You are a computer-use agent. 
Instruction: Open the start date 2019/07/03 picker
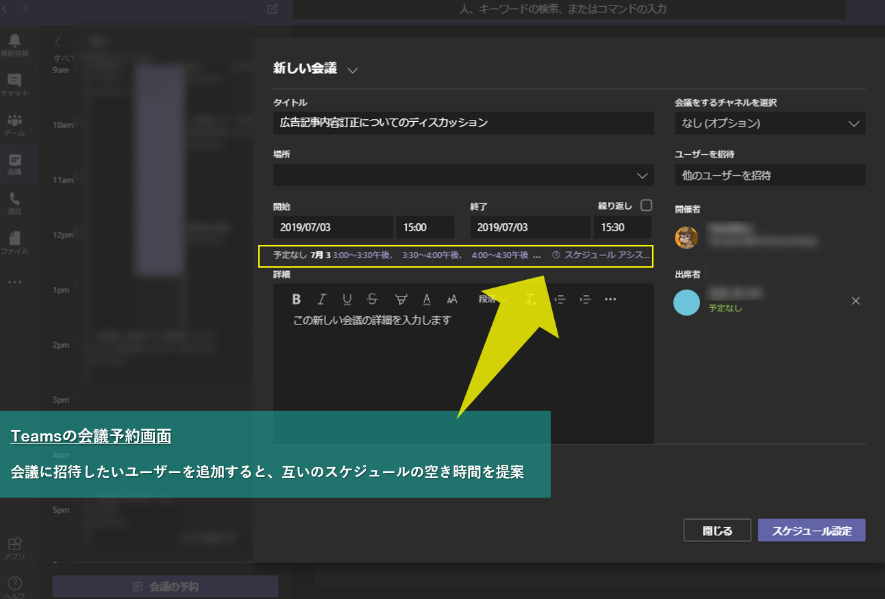pyautogui.click(x=333, y=227)
